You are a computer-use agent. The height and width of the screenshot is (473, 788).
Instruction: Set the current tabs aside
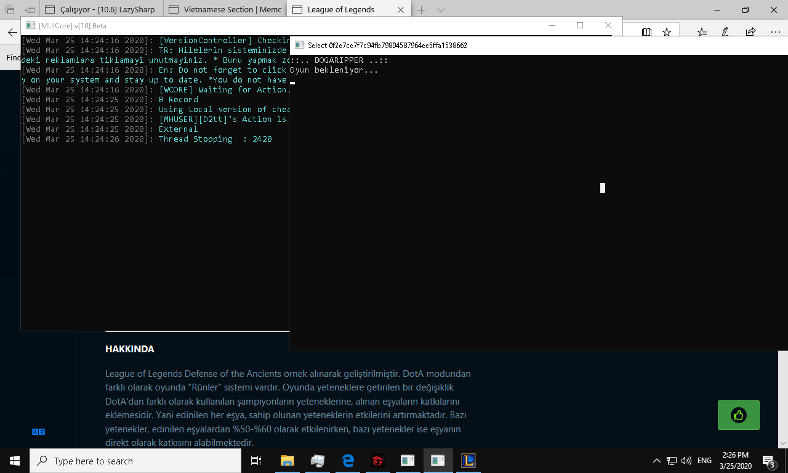tap(30, 10)
